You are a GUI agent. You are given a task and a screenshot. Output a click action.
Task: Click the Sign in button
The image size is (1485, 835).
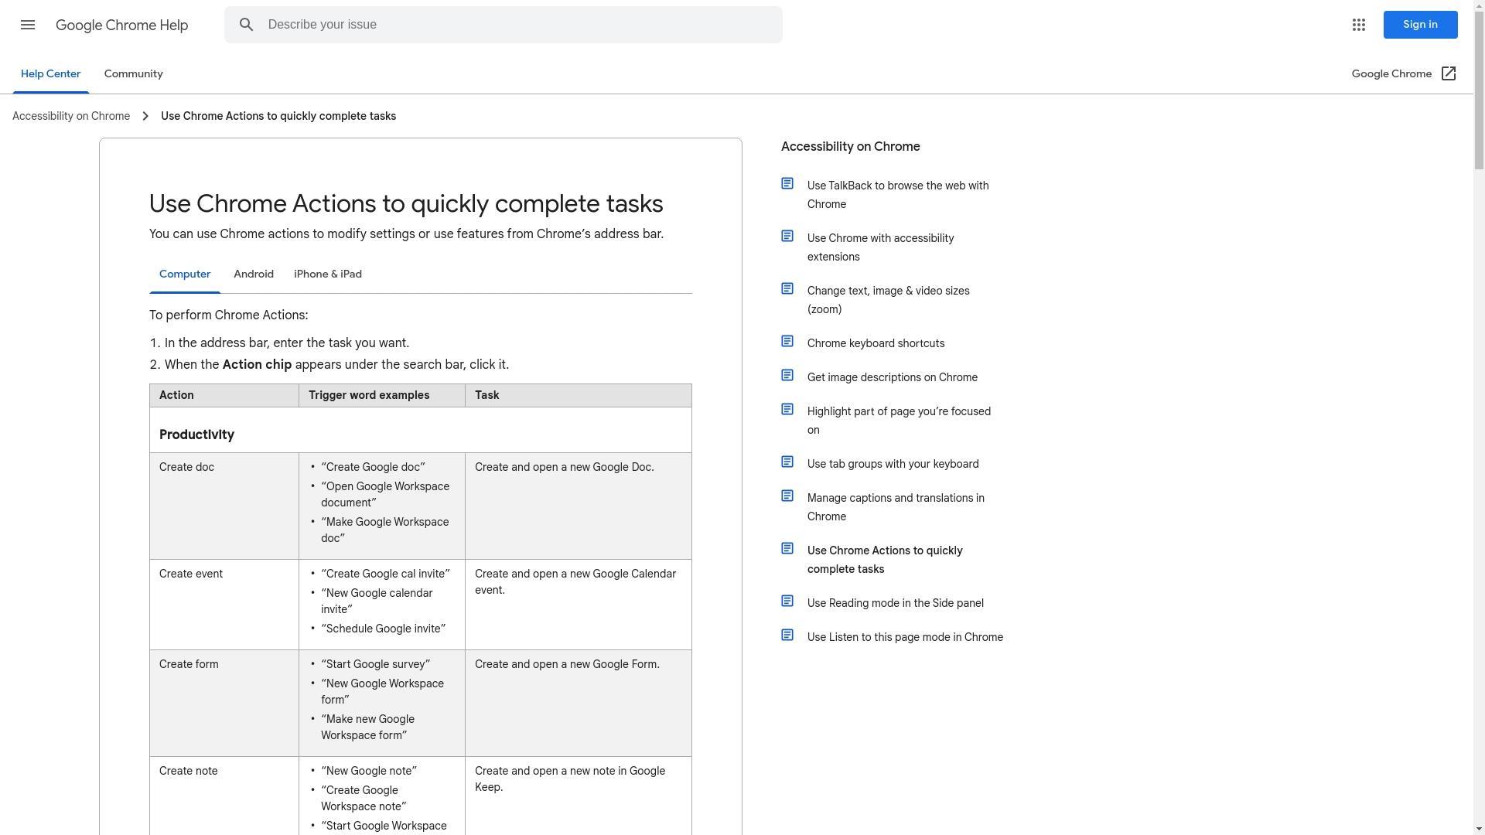pos(1420,25)
